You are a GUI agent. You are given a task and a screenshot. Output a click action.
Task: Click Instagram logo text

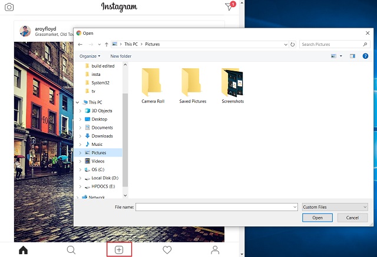coord(119,6)
